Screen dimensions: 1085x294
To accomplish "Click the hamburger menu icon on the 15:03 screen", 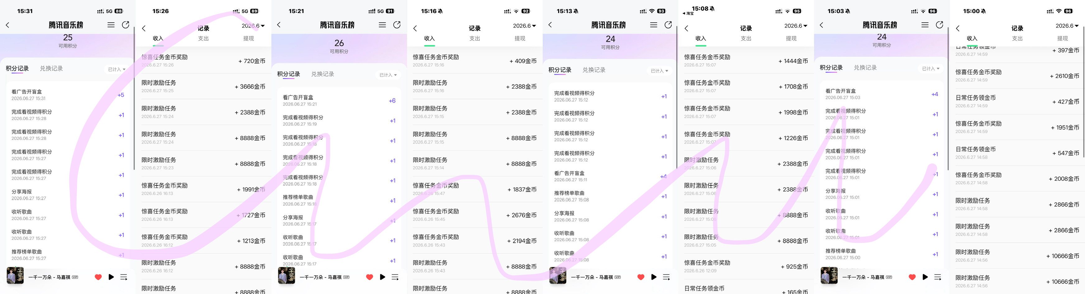I will (925, 25).
